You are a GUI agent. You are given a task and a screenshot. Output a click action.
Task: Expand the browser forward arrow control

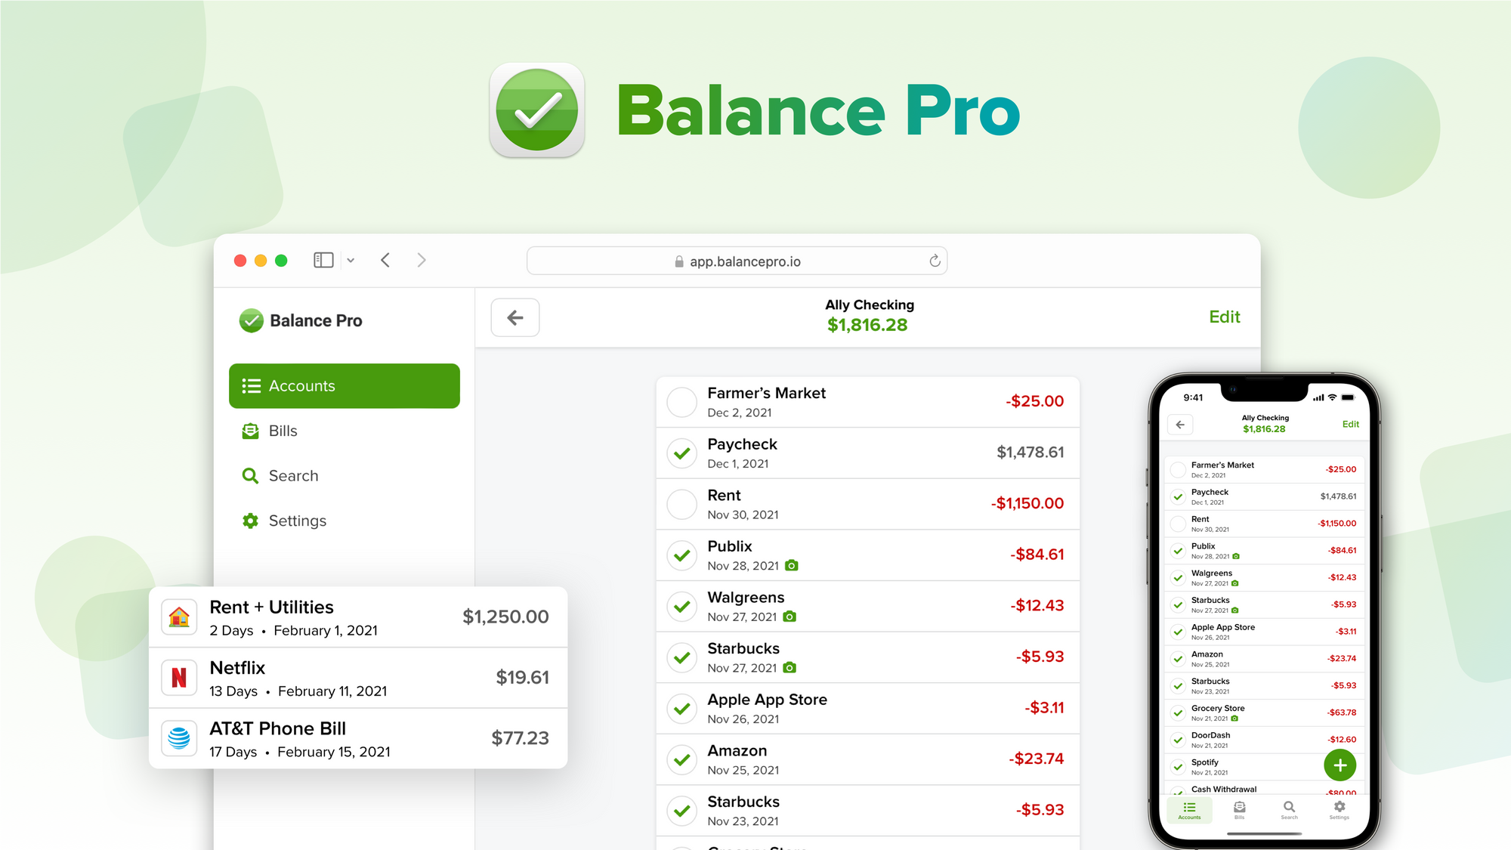tap(422, 261)
